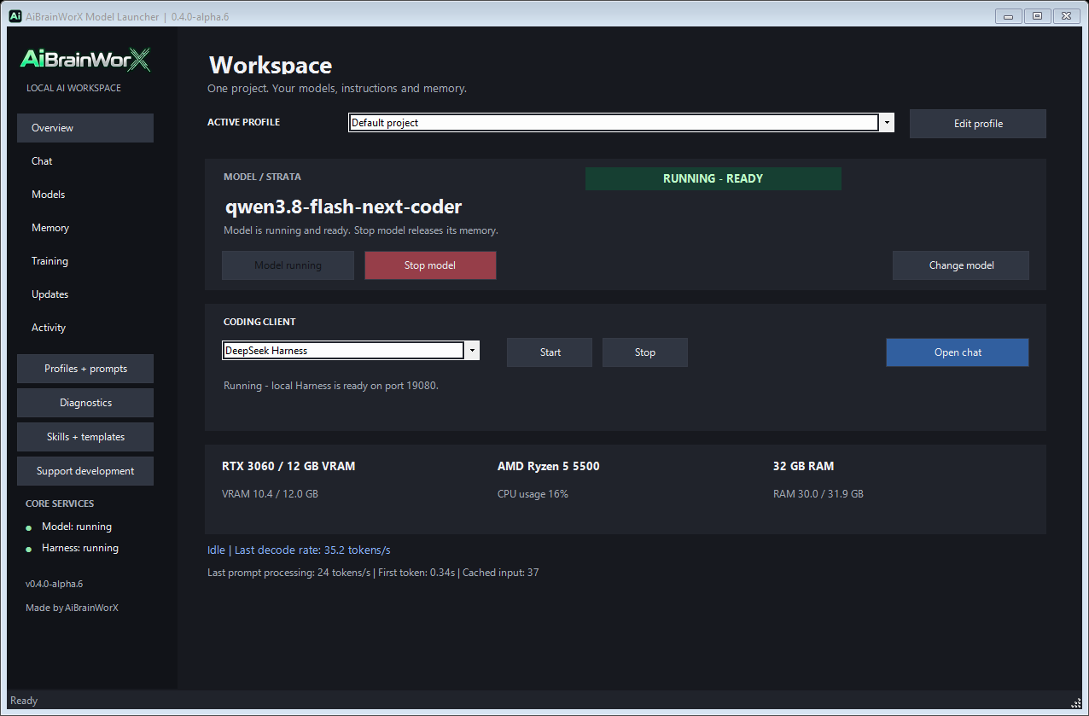Minimize the Model Launcher window
Screen dimensions: 1089x716
[1009, 16]
